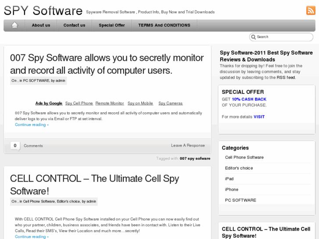Select Special Offer in the navigation bar
Image resolution: width=319 pixels, height=239 pixels.
111,25
